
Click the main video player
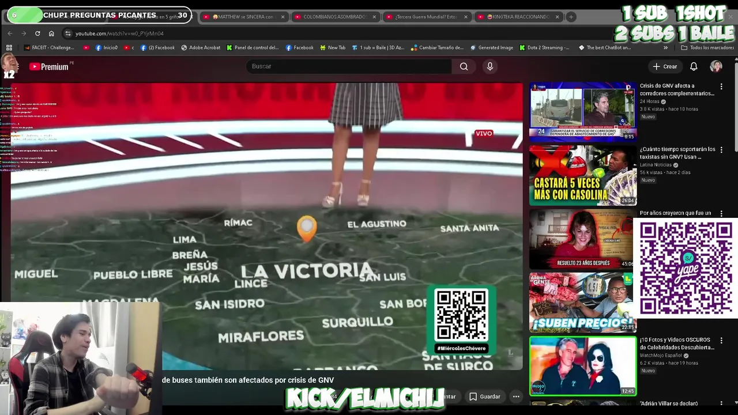click(266, 226)
